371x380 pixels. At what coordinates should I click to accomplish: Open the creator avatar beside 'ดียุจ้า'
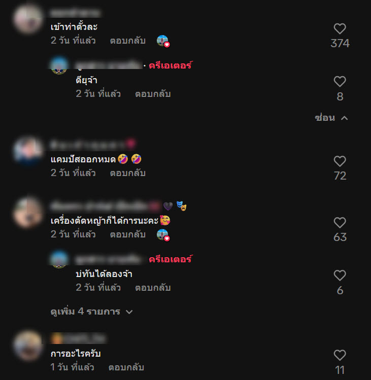pyautogui.click(x=59, y=65)
